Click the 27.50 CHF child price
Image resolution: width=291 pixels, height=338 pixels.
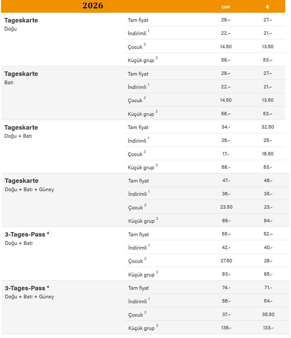pos(226,260)
